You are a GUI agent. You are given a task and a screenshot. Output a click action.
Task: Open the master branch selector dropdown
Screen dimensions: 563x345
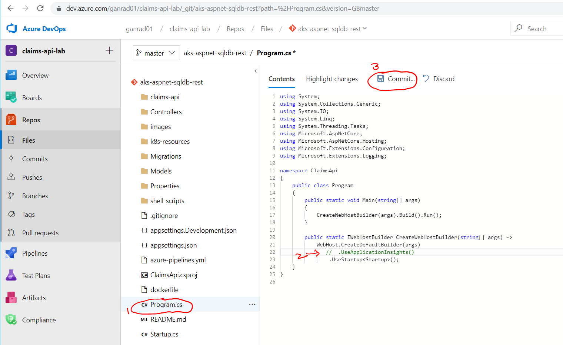156,53
